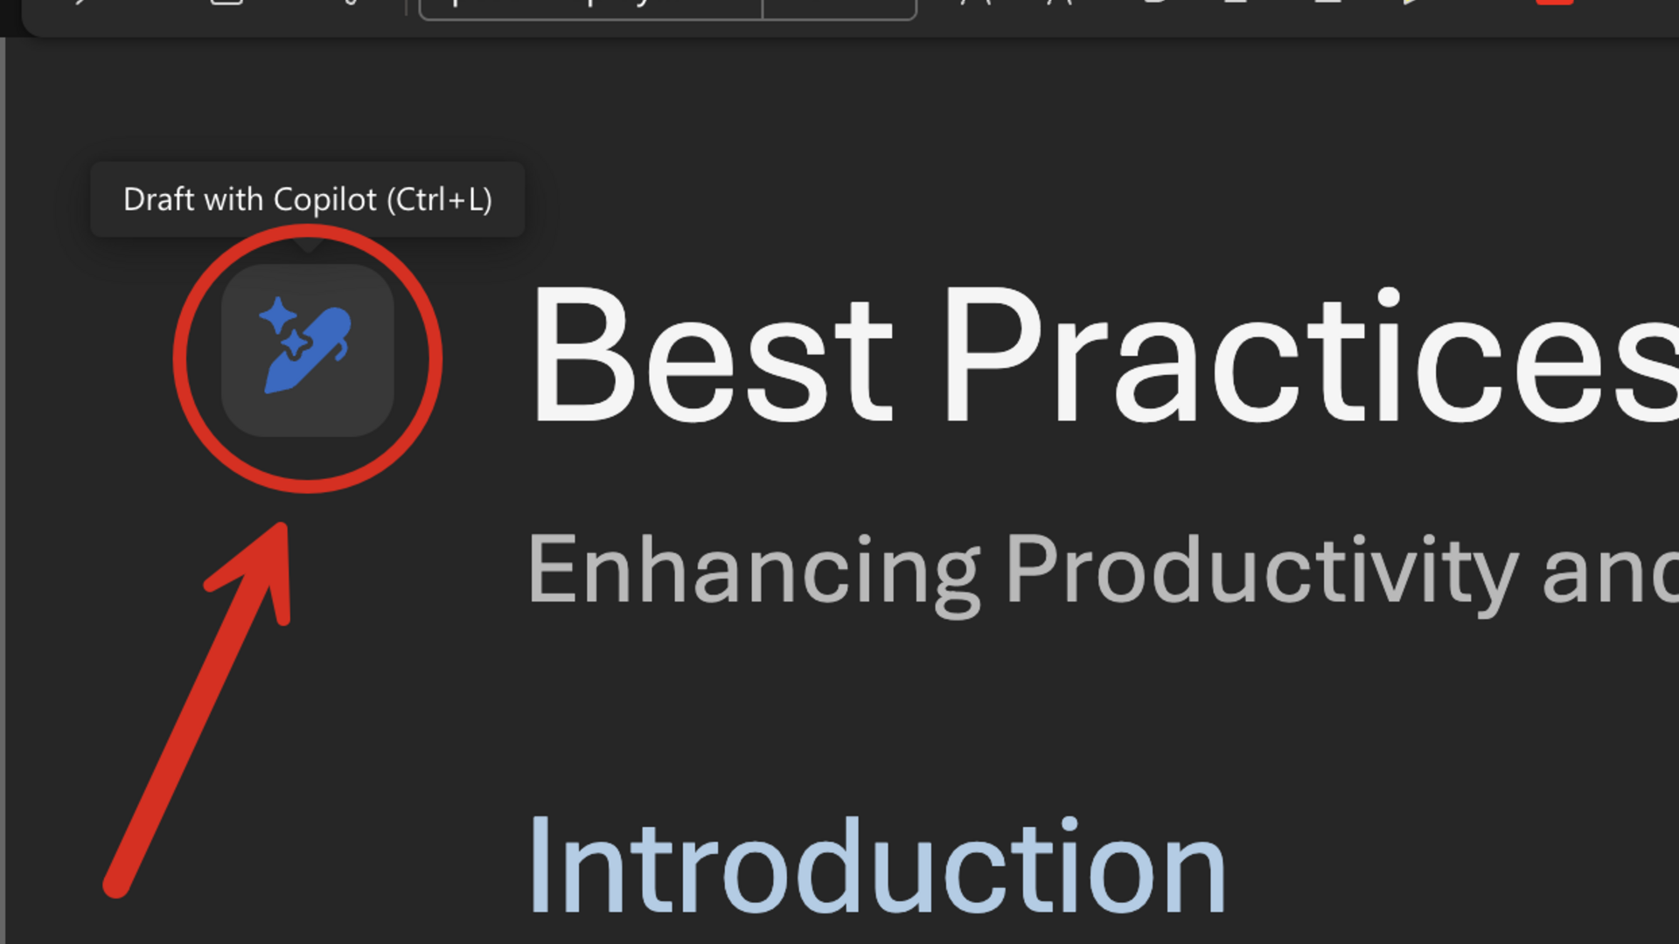This screenshot has width=1679, height=944.
Task: Click the toolbar icon nearest the font name box
Action: point(351,3)
